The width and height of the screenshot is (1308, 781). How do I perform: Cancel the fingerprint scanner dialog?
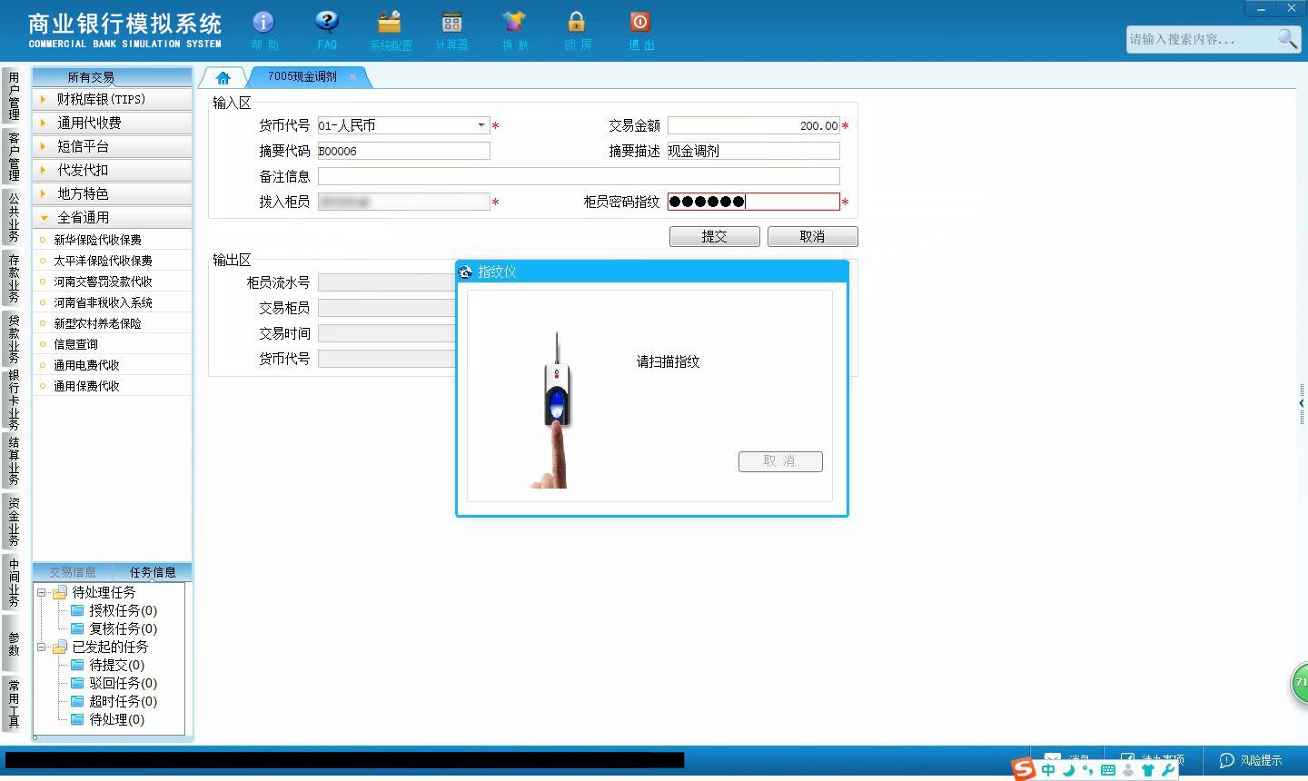[780, 461]
